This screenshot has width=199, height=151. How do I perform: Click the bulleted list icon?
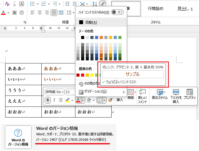(33, 4)
